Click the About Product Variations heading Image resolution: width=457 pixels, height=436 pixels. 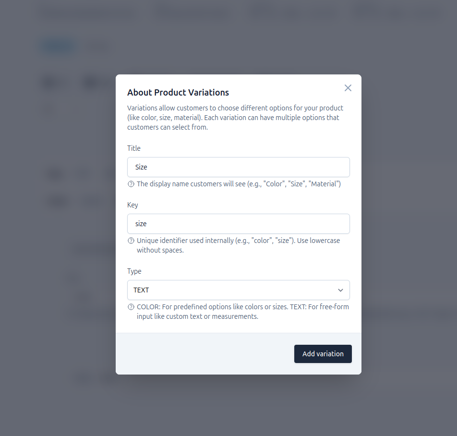[x=178, y=92]
